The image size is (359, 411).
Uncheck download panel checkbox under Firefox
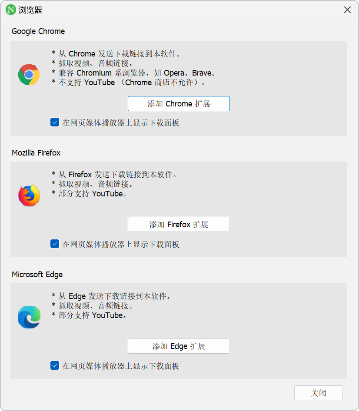pos(55,244)
